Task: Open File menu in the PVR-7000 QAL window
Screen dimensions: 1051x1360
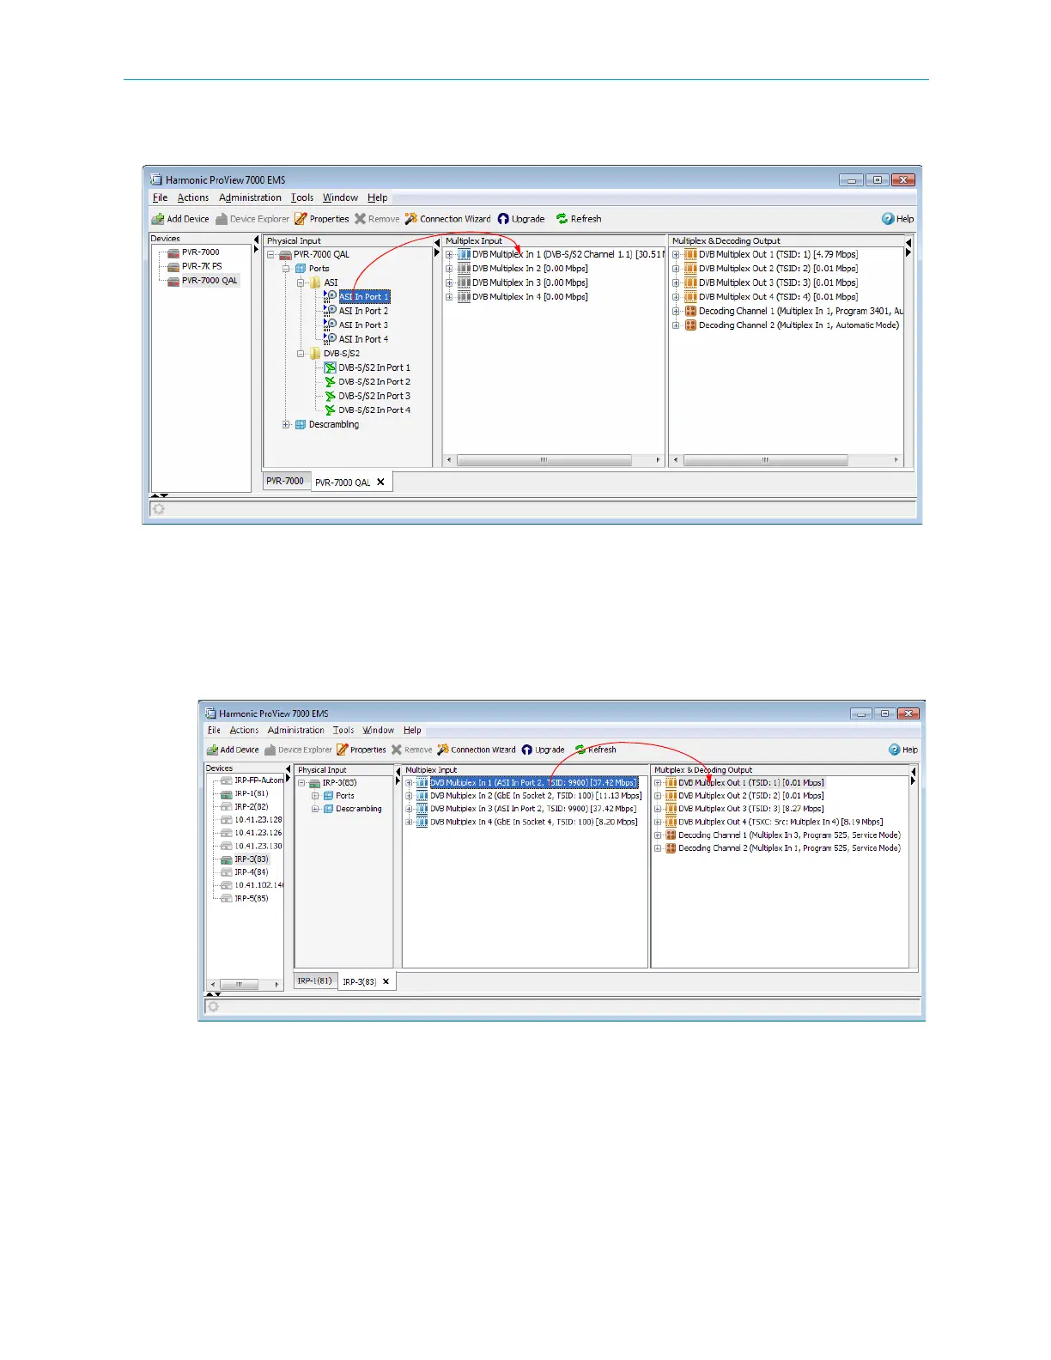Action: tap(161, 197)
